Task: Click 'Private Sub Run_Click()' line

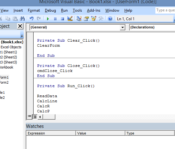Action: click(x=66, y=86)
